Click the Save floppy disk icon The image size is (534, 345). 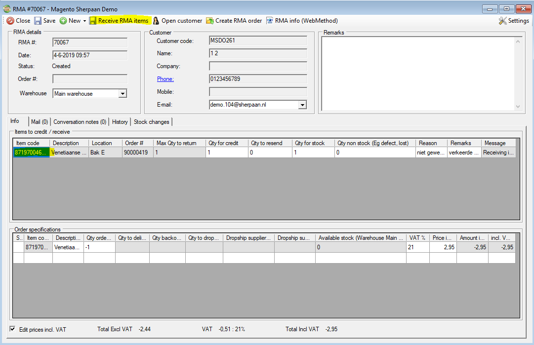point(38,21)
